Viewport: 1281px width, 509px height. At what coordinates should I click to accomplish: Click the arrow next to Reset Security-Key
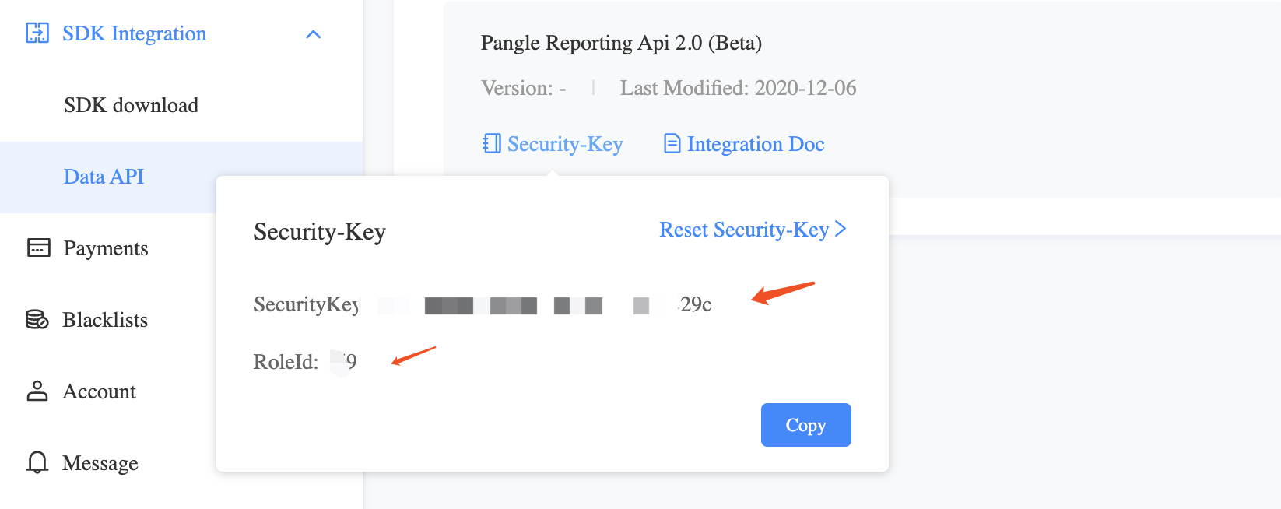point(841,229)
